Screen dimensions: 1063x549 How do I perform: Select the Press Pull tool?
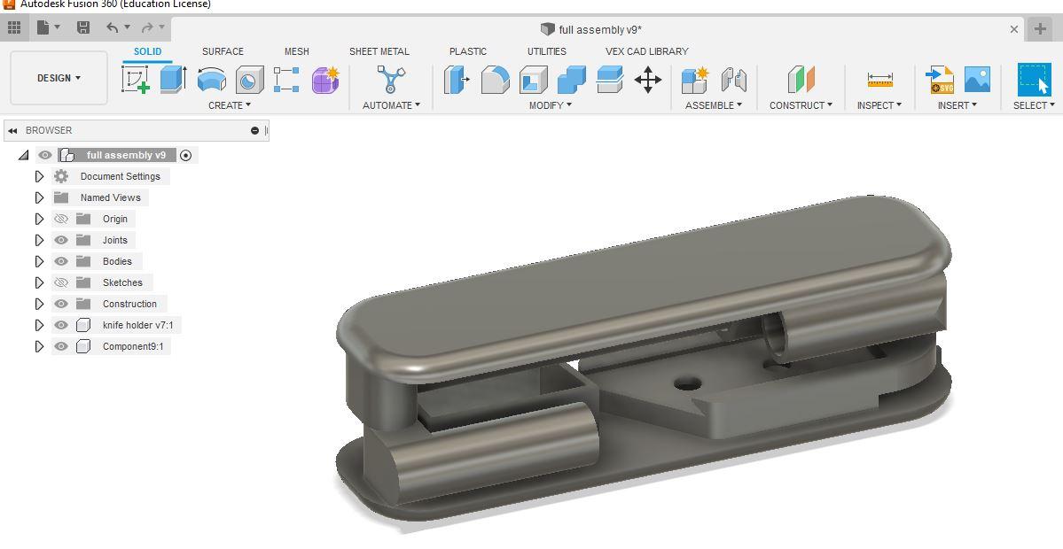(x=457, y=79)
